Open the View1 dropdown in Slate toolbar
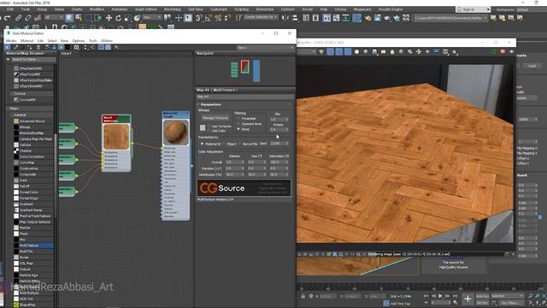 pyautogui.click(x=265, y=48)
